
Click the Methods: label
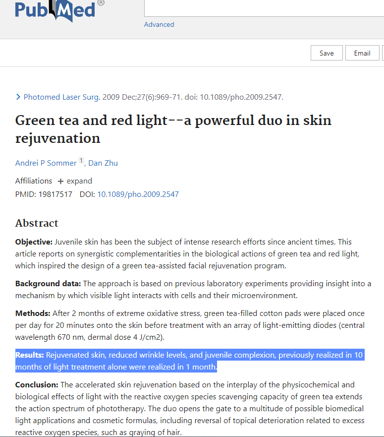[33, 313]
